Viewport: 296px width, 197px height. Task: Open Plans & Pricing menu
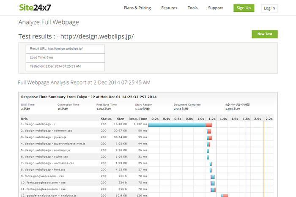pos(137,8)
